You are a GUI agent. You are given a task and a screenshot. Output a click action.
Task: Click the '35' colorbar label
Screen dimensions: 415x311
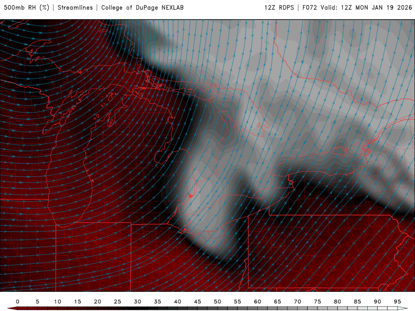[158, 302]
